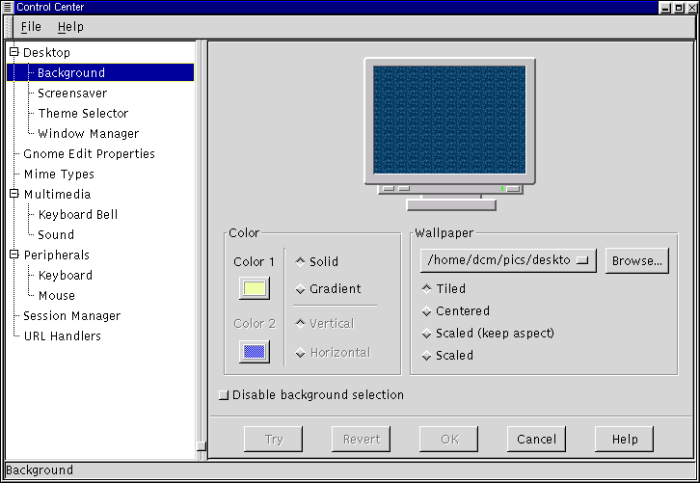Select Screensaver in the tree

click(72, 94)
